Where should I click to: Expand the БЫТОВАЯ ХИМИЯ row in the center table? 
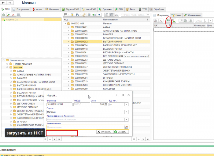coord(69,42)
